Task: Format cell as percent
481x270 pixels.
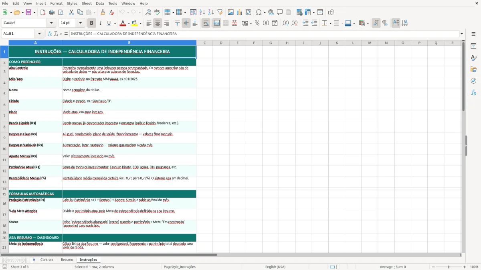Action: point(257,23)
